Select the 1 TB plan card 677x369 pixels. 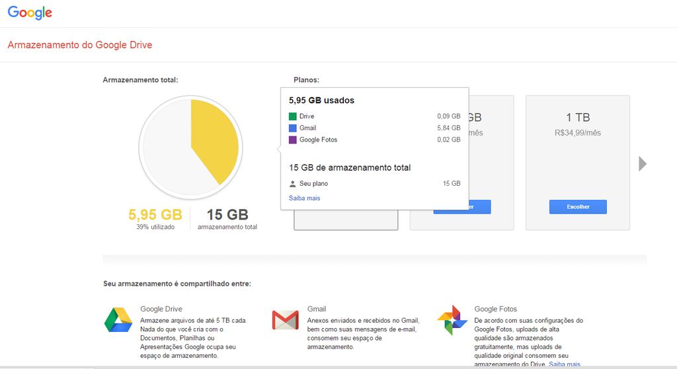coord(578,163)
